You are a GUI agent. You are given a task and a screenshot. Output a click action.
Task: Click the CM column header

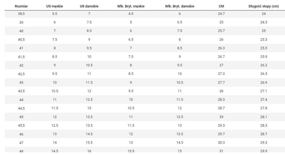point(221,6)
